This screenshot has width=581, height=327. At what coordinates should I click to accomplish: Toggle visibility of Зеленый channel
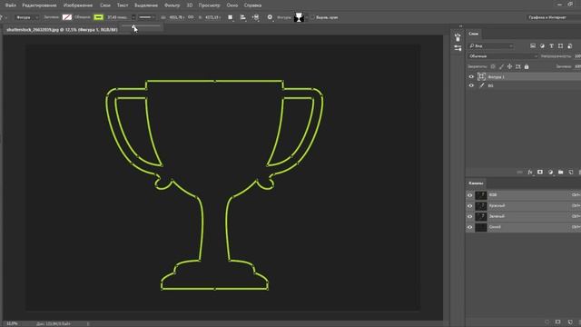click(x=470, y=216)
